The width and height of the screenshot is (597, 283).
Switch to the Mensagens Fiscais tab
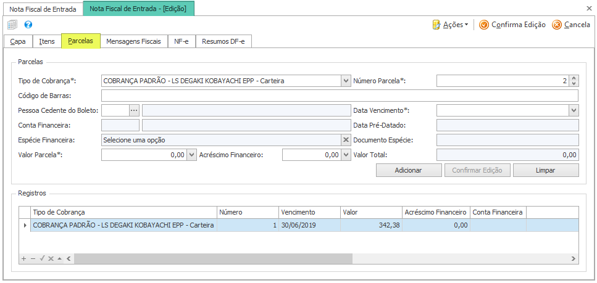tap(133, 41)
